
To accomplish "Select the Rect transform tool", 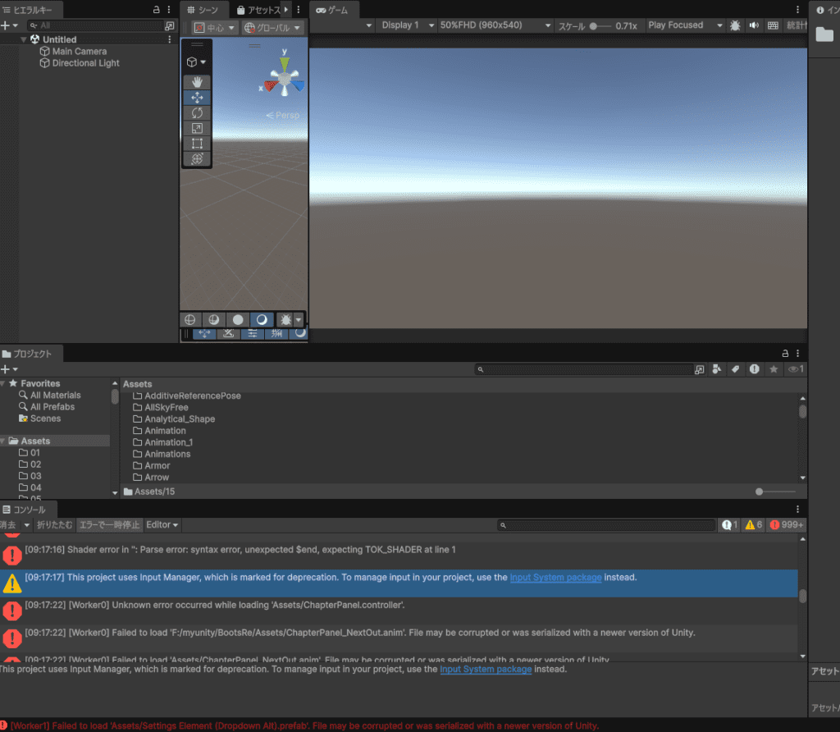I will coord(197,144).
